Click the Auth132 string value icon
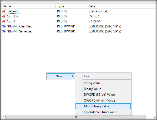The image size is (157, 120). [4, 16]
